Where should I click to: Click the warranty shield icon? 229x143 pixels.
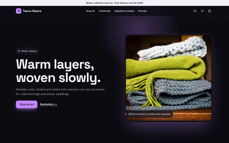[x=125, y=114]
